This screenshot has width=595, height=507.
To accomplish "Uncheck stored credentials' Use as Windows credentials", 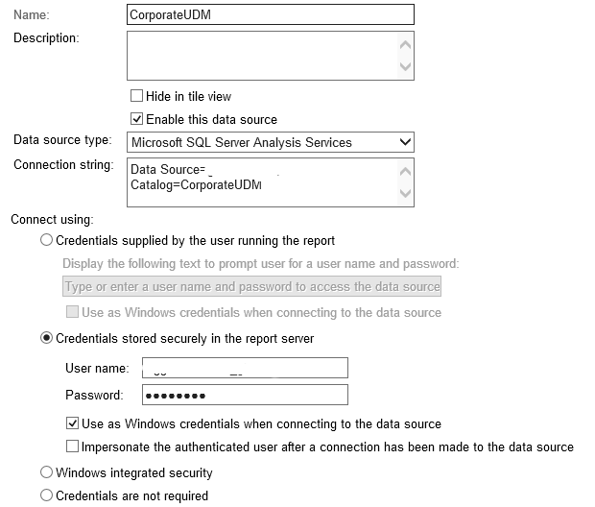I will pyautogui.click(x=73, y=423).
